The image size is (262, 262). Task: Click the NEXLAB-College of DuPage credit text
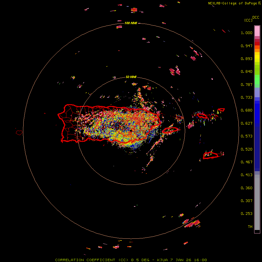click(234, 3)
